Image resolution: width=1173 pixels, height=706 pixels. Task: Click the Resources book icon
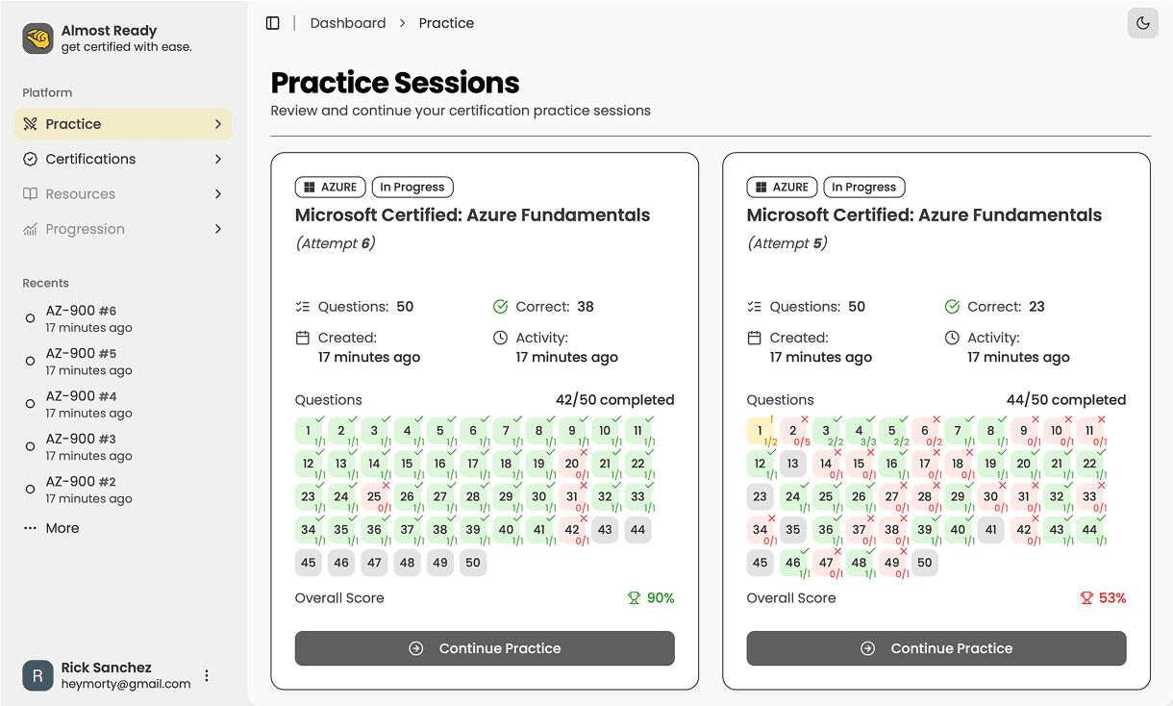[29, 193]
